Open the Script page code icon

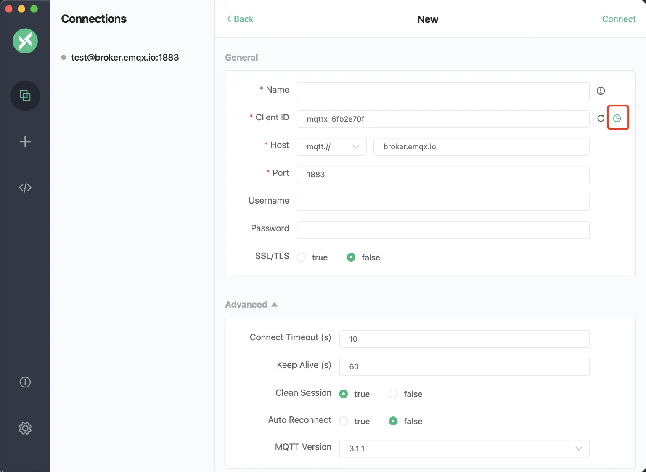(25, 188)
